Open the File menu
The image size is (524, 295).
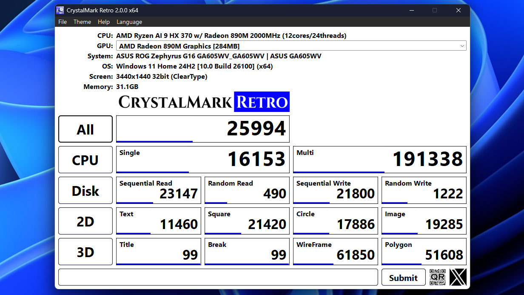tap(63, 22)
